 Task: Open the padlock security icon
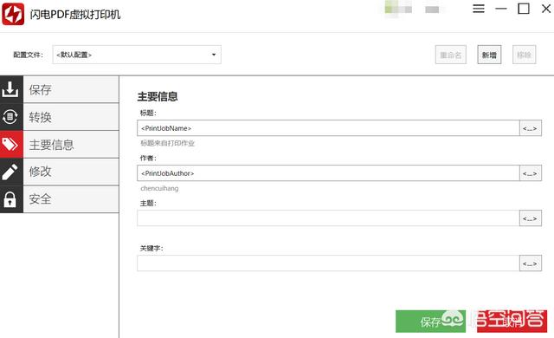pyautogui.click(x=10, y=199)
